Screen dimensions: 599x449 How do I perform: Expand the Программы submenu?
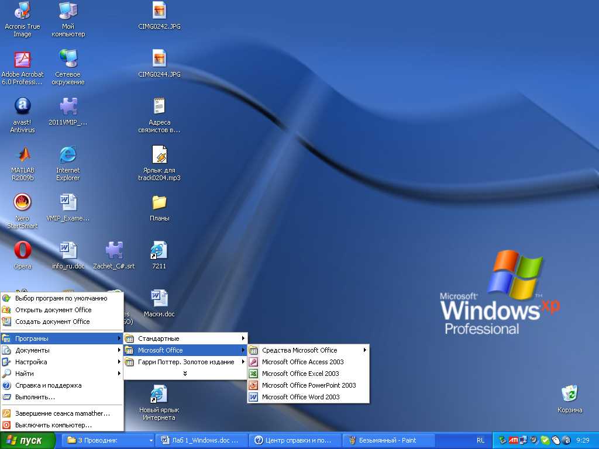62,339
